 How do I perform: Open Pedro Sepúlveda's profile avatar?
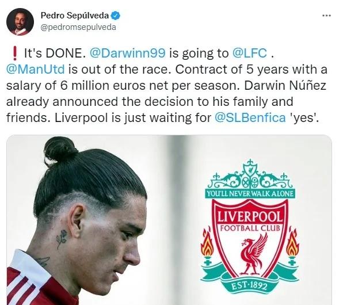(20, 22)
